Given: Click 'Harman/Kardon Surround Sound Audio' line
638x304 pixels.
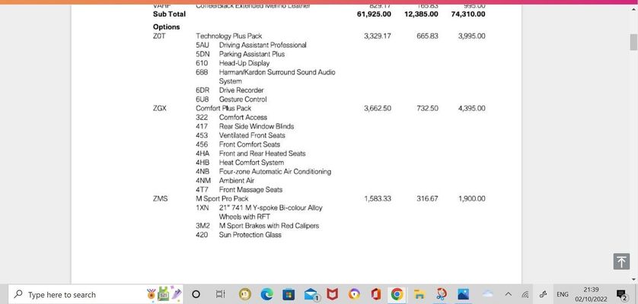Looking at the screenshot, I should [x=277, y=72].
